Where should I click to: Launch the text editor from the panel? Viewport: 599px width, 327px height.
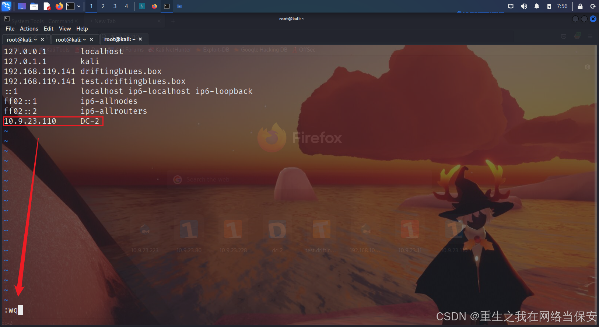click(x=47, y=6)
